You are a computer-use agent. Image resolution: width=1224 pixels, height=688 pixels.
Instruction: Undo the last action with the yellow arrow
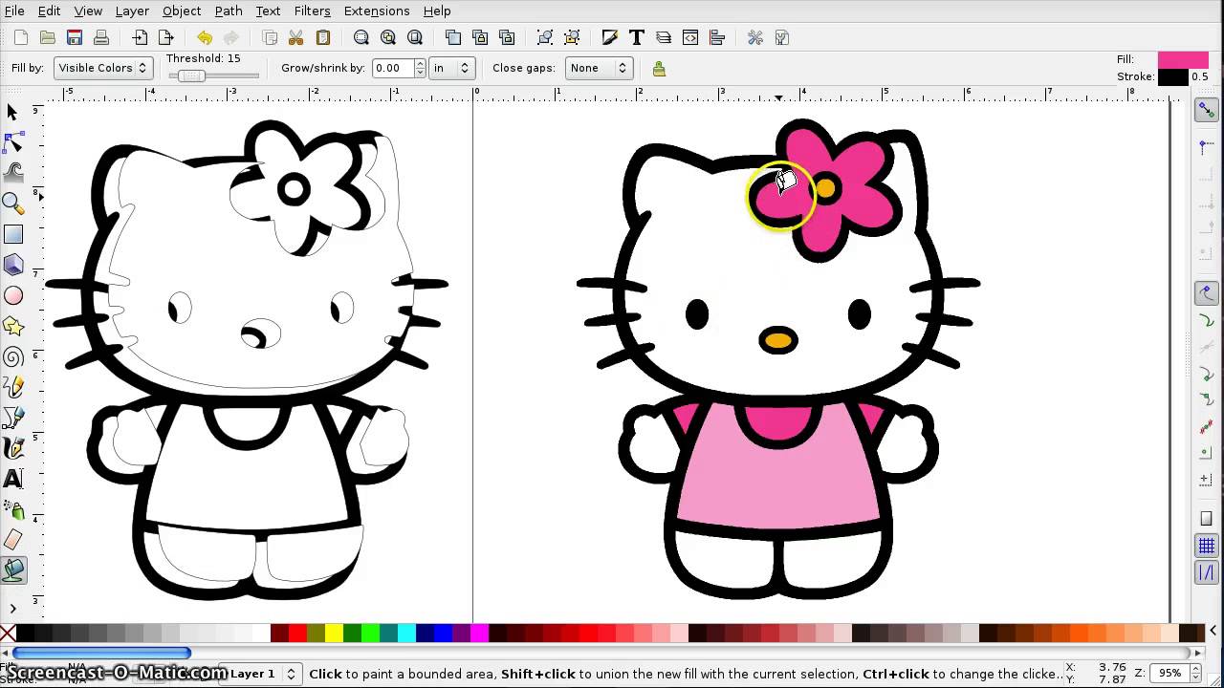pos(205,38)
